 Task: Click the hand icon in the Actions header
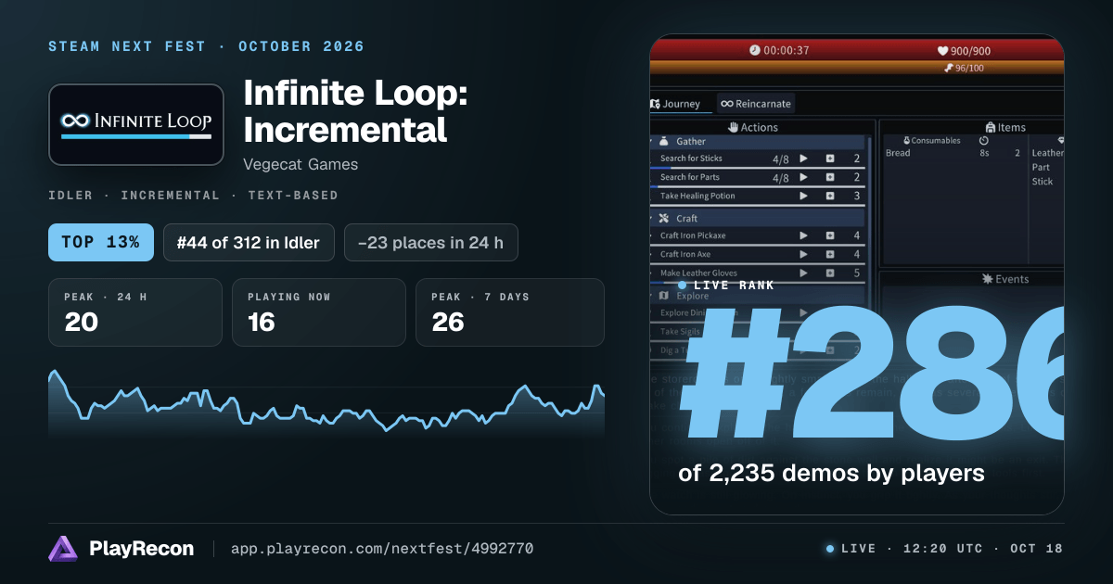click(733, 127)
